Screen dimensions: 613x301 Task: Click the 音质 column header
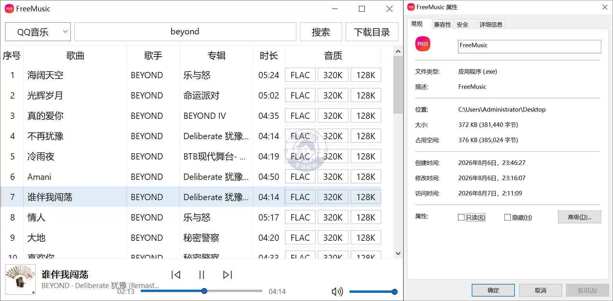click(x=333, y=56)
